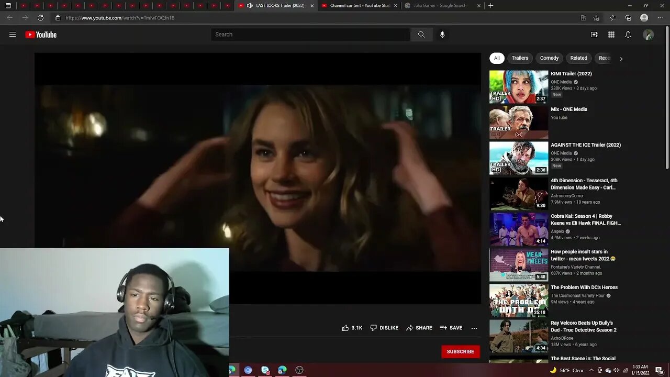Image resolution: width=670 pixels, height=377 pixels.
Task: Open the AGAINST THE ICE Trailer title link
Action: [586, 145]
